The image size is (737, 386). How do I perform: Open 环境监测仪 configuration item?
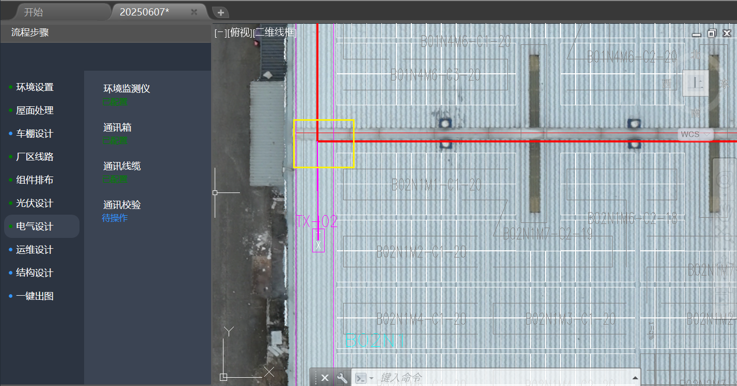(x=126, y=89)
